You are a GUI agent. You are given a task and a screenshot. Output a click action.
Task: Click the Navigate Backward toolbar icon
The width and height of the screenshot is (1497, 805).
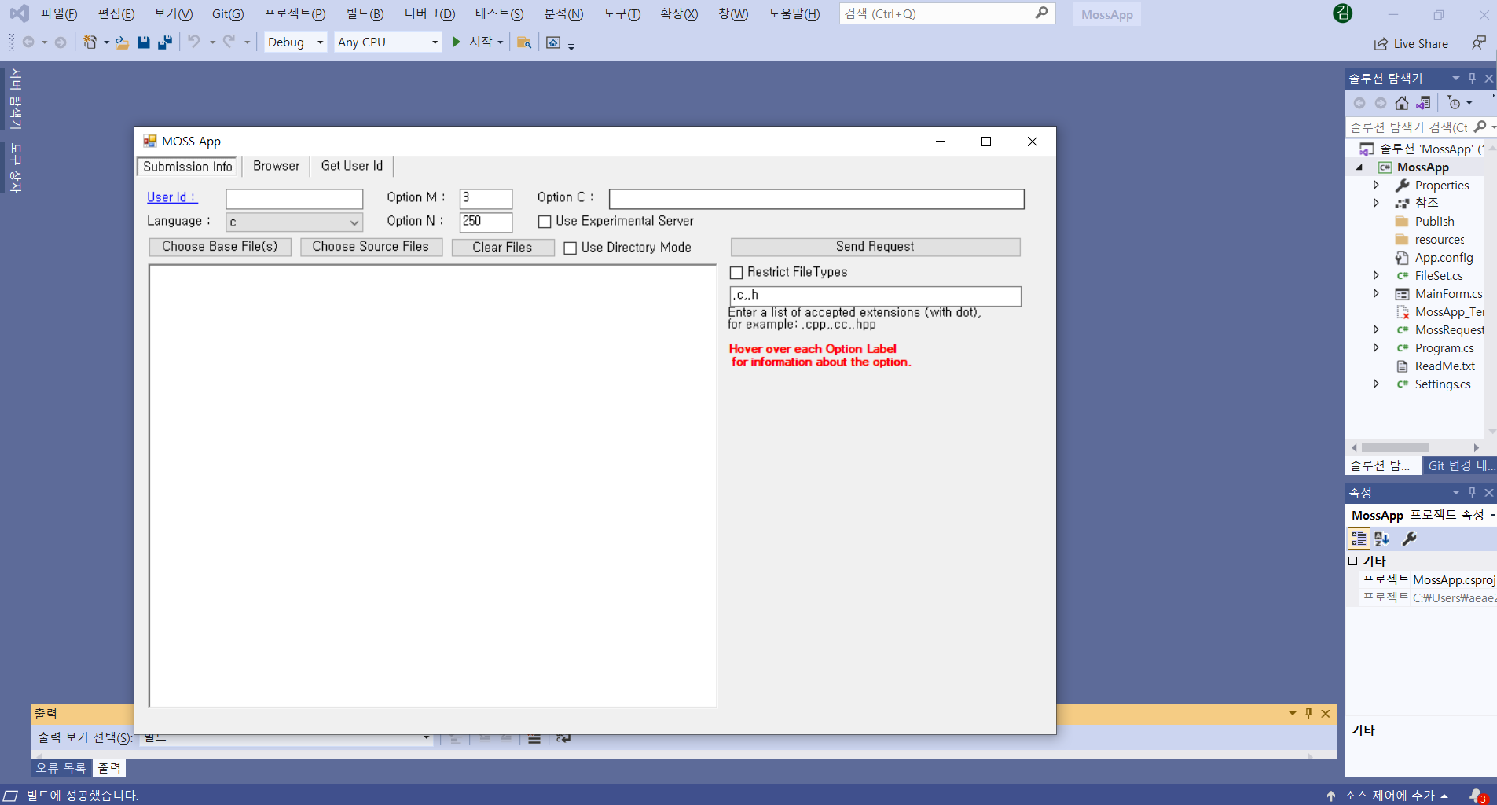(x=28, y=42)
